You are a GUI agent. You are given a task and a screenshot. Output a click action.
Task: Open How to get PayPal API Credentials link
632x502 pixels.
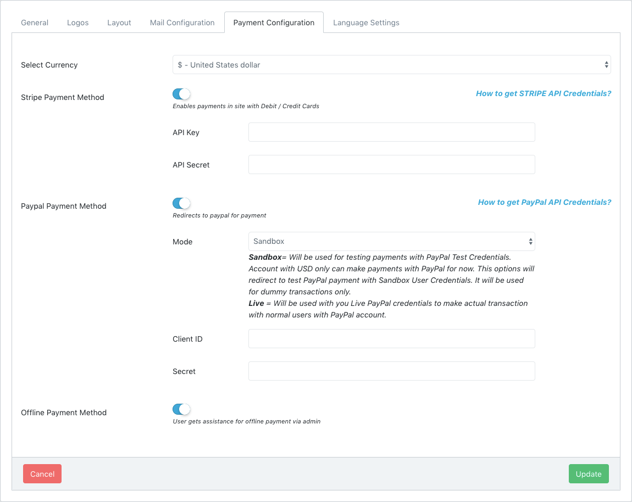[544, 202]
